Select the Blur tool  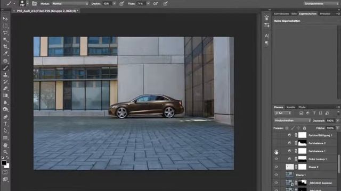click(5, 102)
